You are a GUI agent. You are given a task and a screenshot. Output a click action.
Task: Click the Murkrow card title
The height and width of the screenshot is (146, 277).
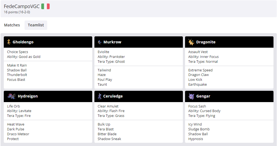pos(112,42)
